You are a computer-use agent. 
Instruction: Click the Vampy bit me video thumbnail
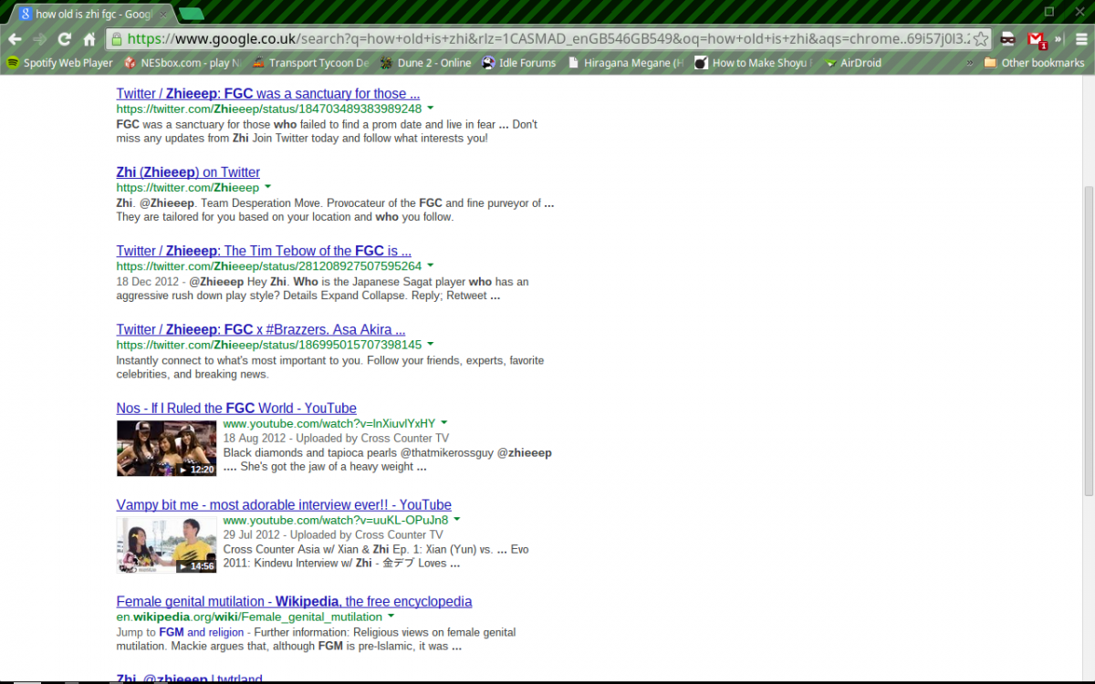point(166,544)
